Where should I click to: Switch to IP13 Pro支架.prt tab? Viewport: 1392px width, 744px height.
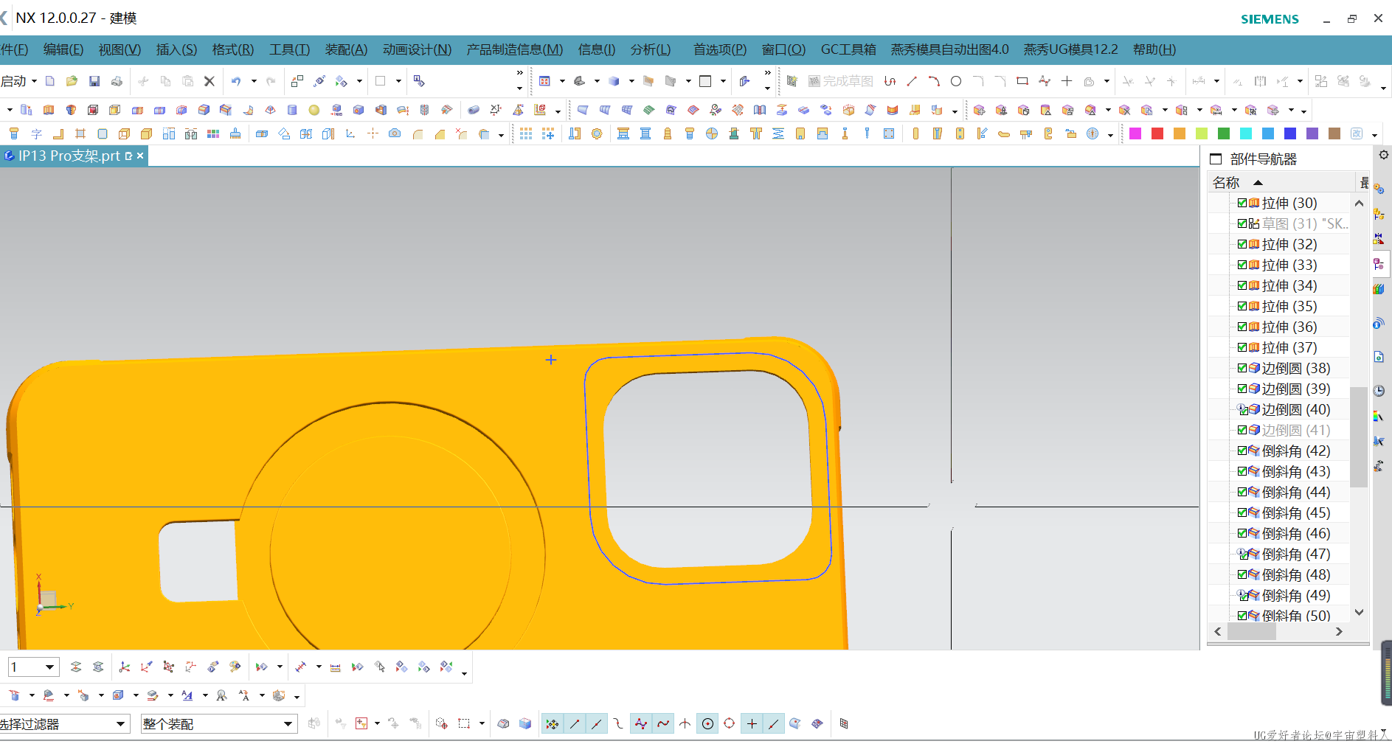[x=69, y=156]
